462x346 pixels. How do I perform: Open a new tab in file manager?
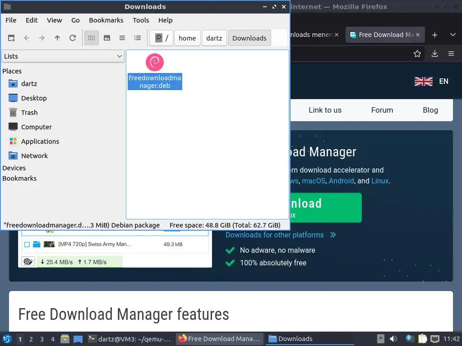11,38
